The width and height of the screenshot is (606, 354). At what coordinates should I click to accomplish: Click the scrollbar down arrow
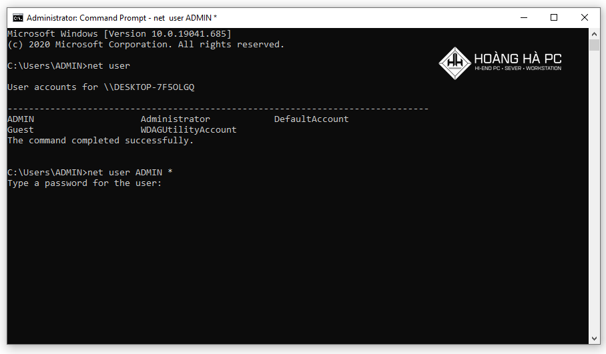[x=595, y=339]
